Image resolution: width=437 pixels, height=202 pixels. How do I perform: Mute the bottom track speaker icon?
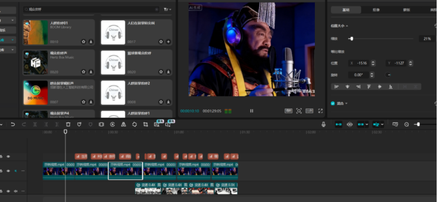(16, 191)
